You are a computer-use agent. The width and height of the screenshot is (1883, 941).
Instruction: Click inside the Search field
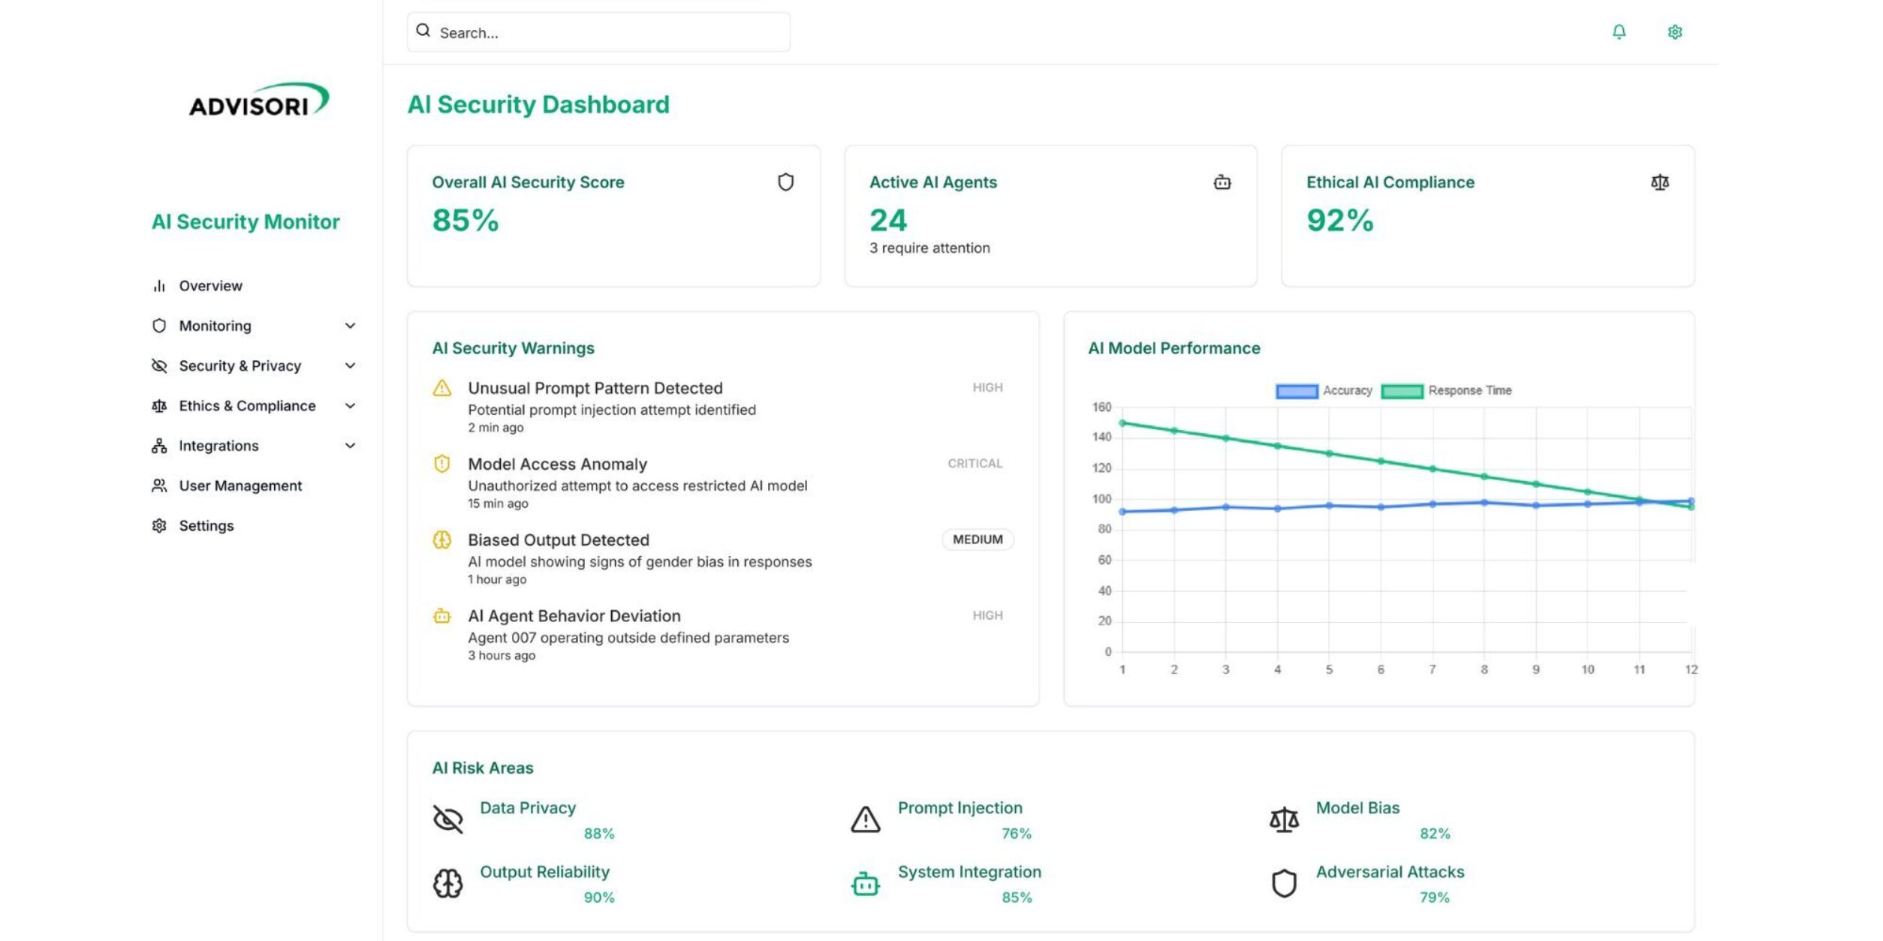click(x=597, y=32)
